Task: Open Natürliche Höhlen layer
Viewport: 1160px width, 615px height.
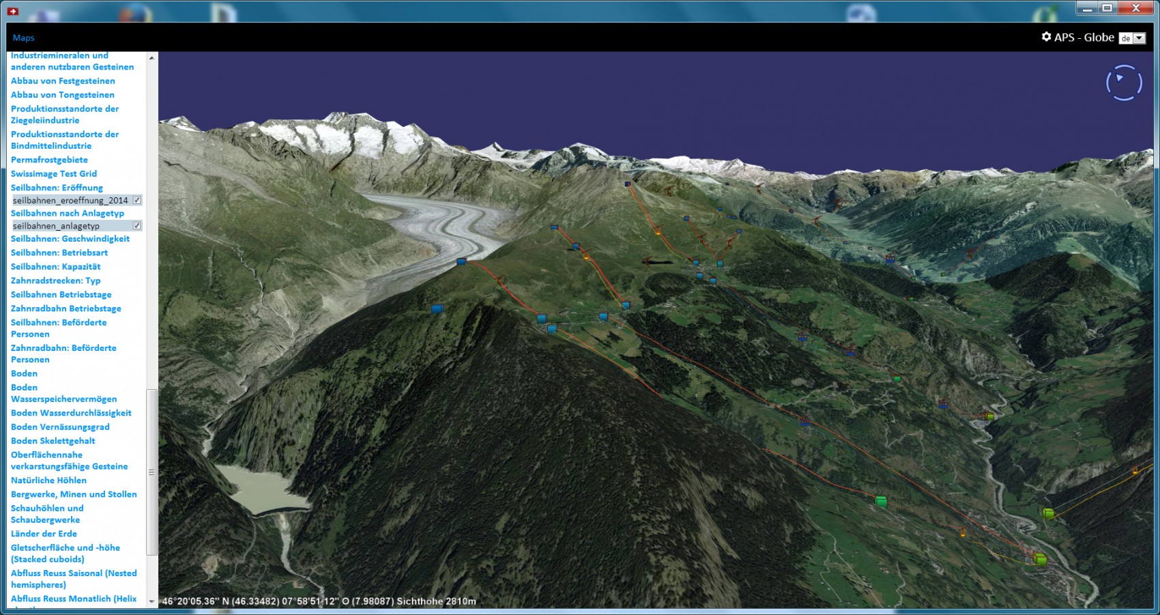Action: 48,480
